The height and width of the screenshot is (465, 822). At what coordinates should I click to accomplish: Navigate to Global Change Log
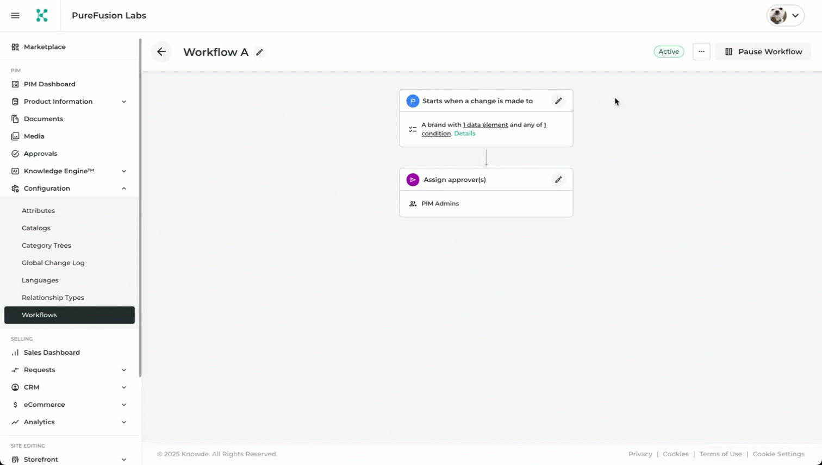[x=53, y=263]
